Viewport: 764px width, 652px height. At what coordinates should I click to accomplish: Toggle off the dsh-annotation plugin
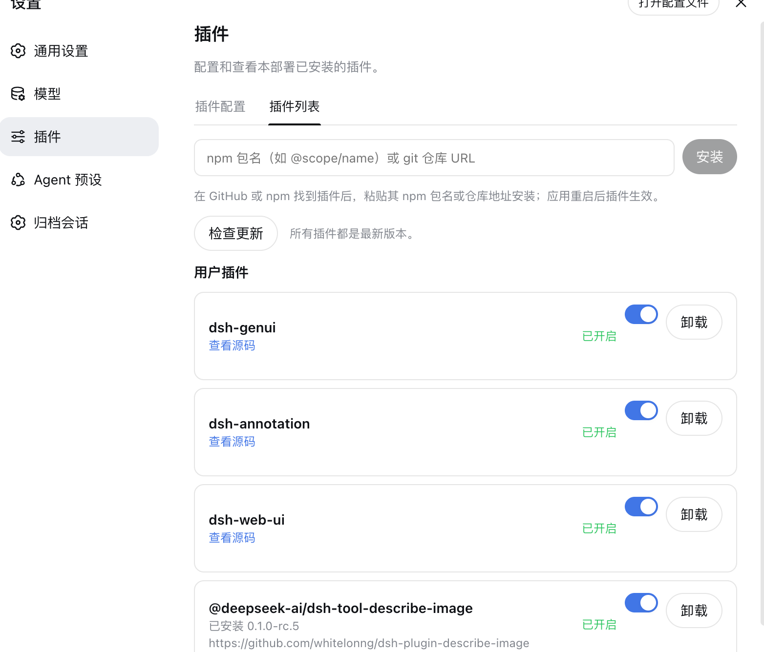641,410
